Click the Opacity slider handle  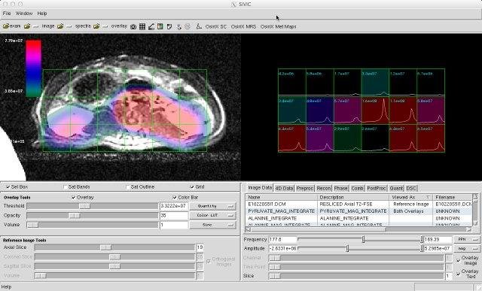coord(74,216)
